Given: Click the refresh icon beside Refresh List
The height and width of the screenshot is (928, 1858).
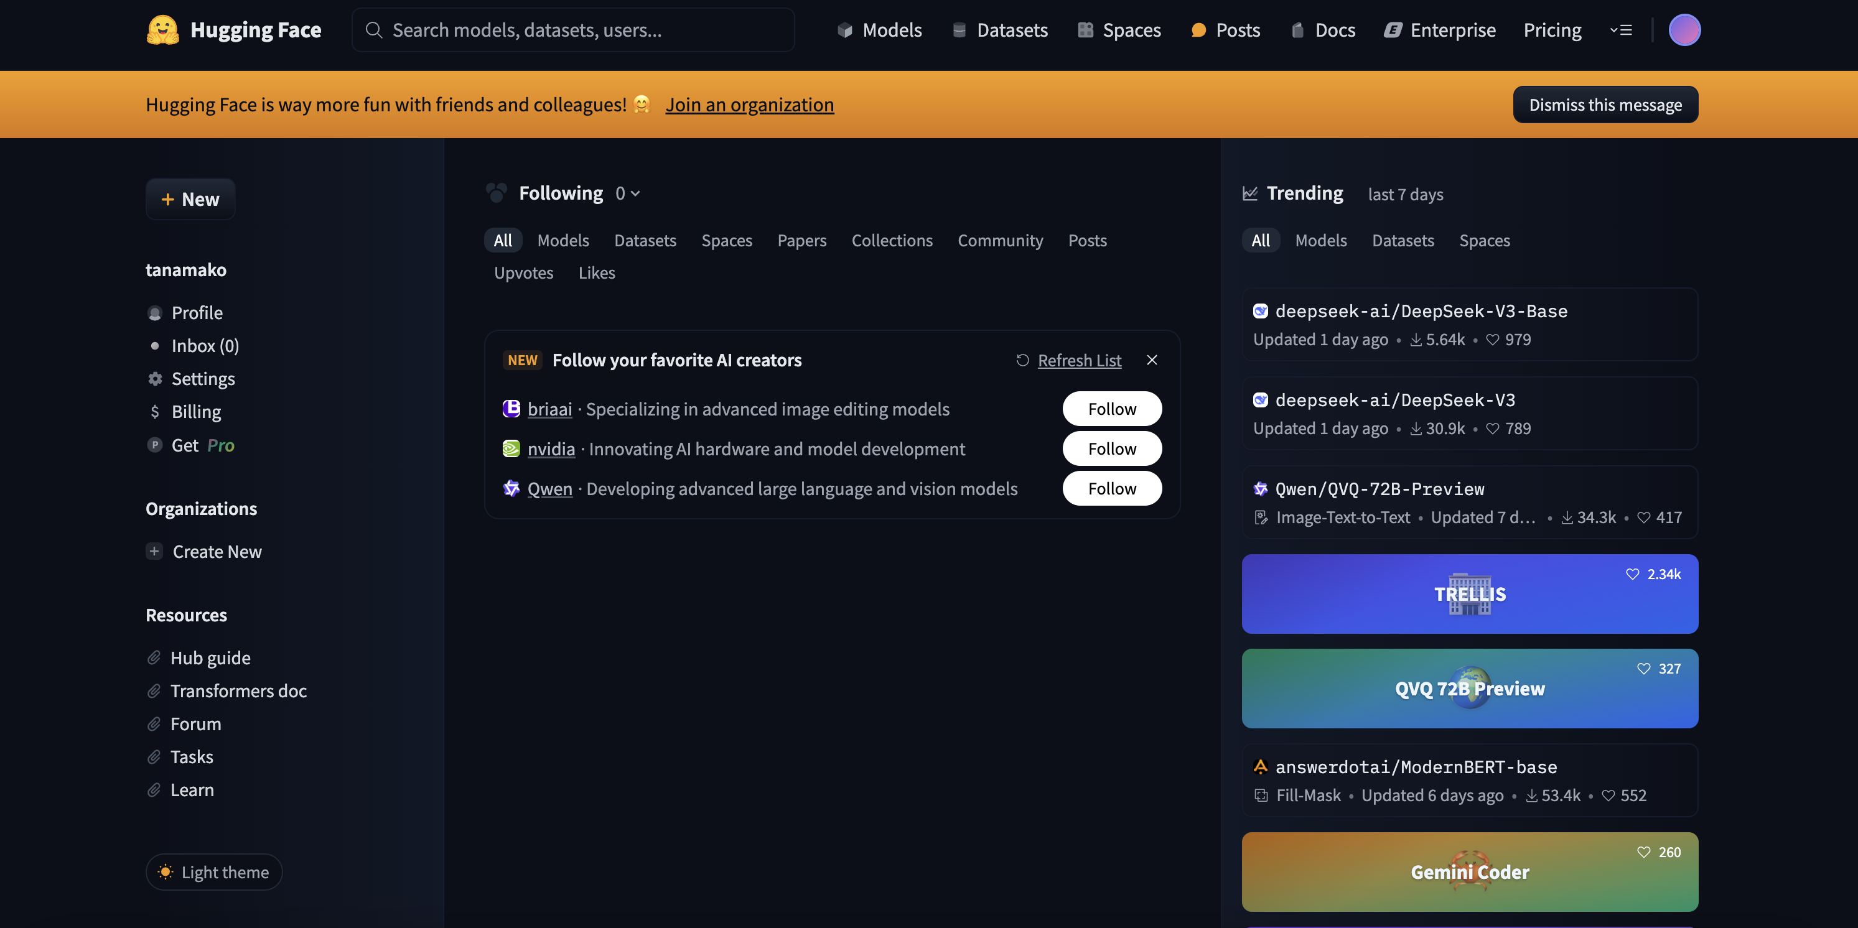Looking at the screenshot, I should tap(1022, 360).
